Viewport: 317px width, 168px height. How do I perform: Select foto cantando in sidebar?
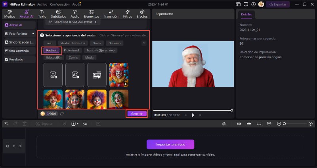click(19, 51)
